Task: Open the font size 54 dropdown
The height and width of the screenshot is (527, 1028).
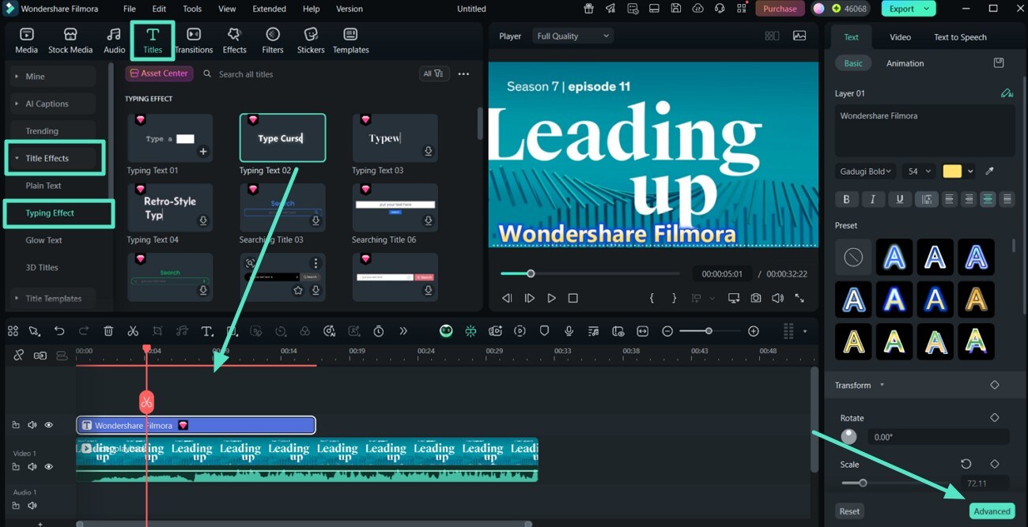Action: pos(919,171)
